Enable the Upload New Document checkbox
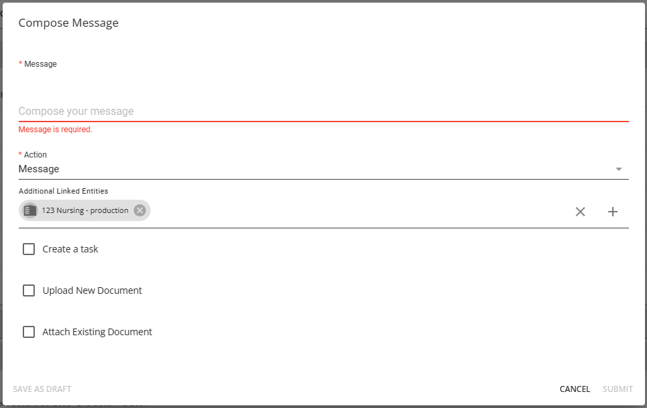Viewport: 647px width, 408px height. 29,290
